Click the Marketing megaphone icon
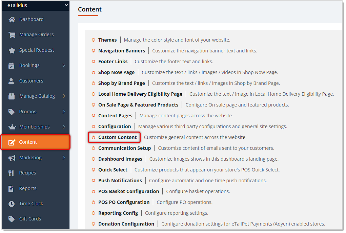 point(12,158)
